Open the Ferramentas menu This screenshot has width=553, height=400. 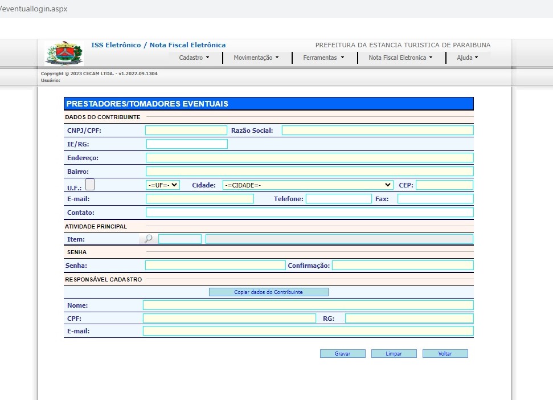pos(323,58)
